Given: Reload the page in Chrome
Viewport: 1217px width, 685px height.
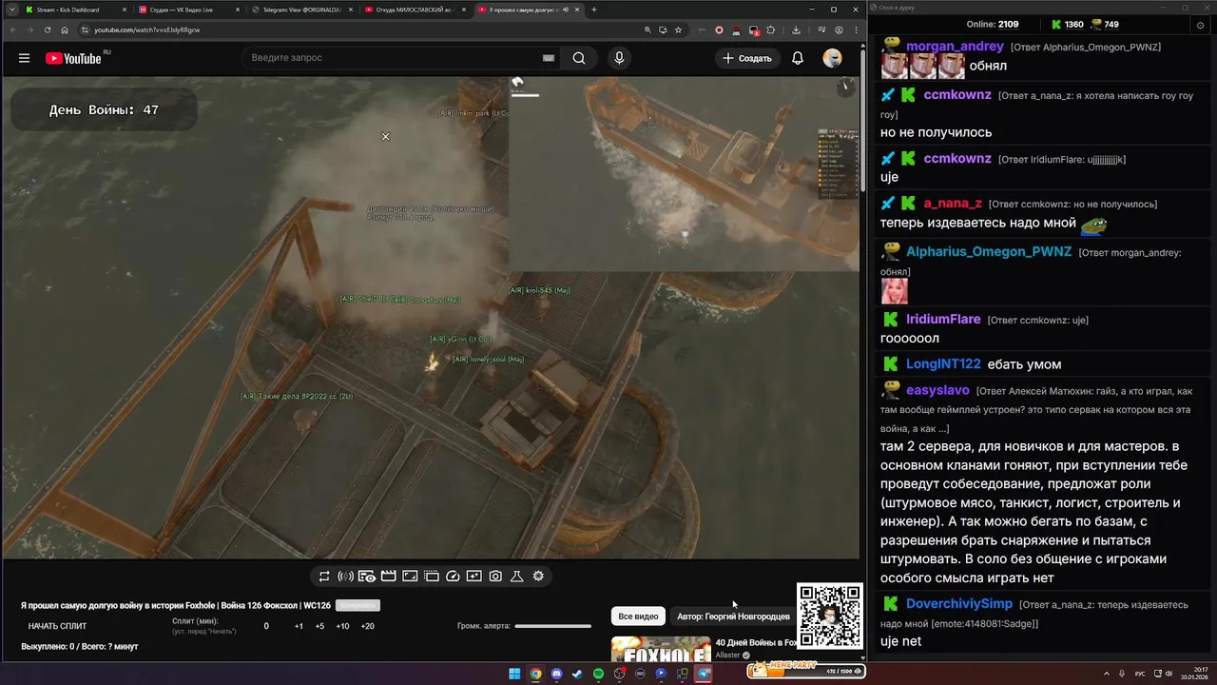Looking at the screenshot, I should tap(48, 29).
